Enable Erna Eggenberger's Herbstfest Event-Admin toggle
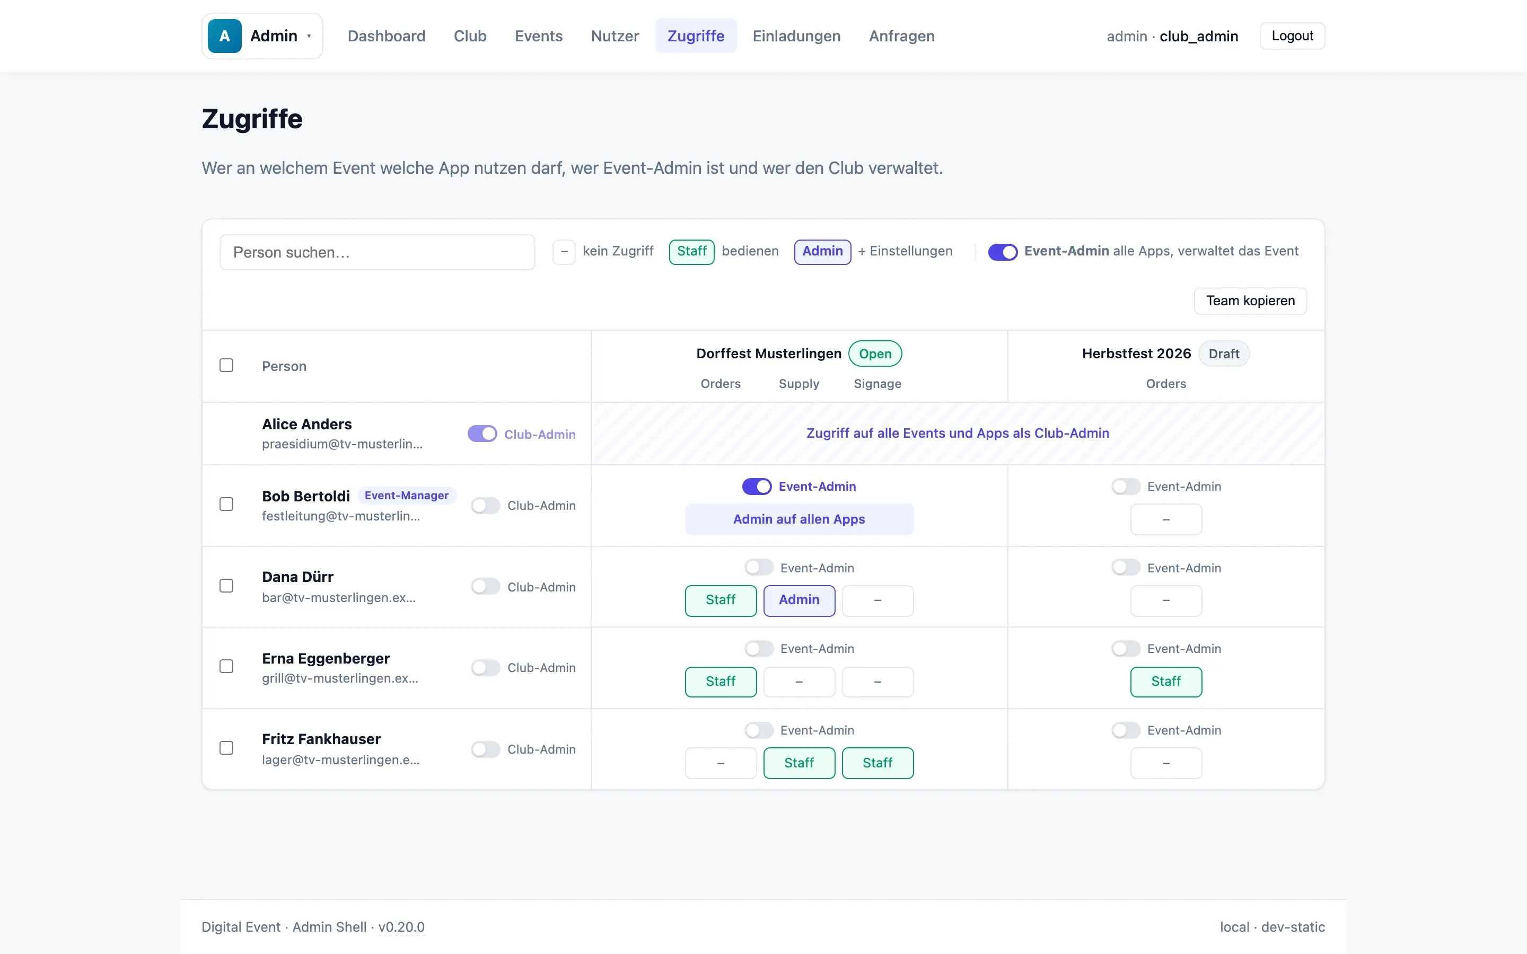The image size is (1527, 954). [1126, 649]
